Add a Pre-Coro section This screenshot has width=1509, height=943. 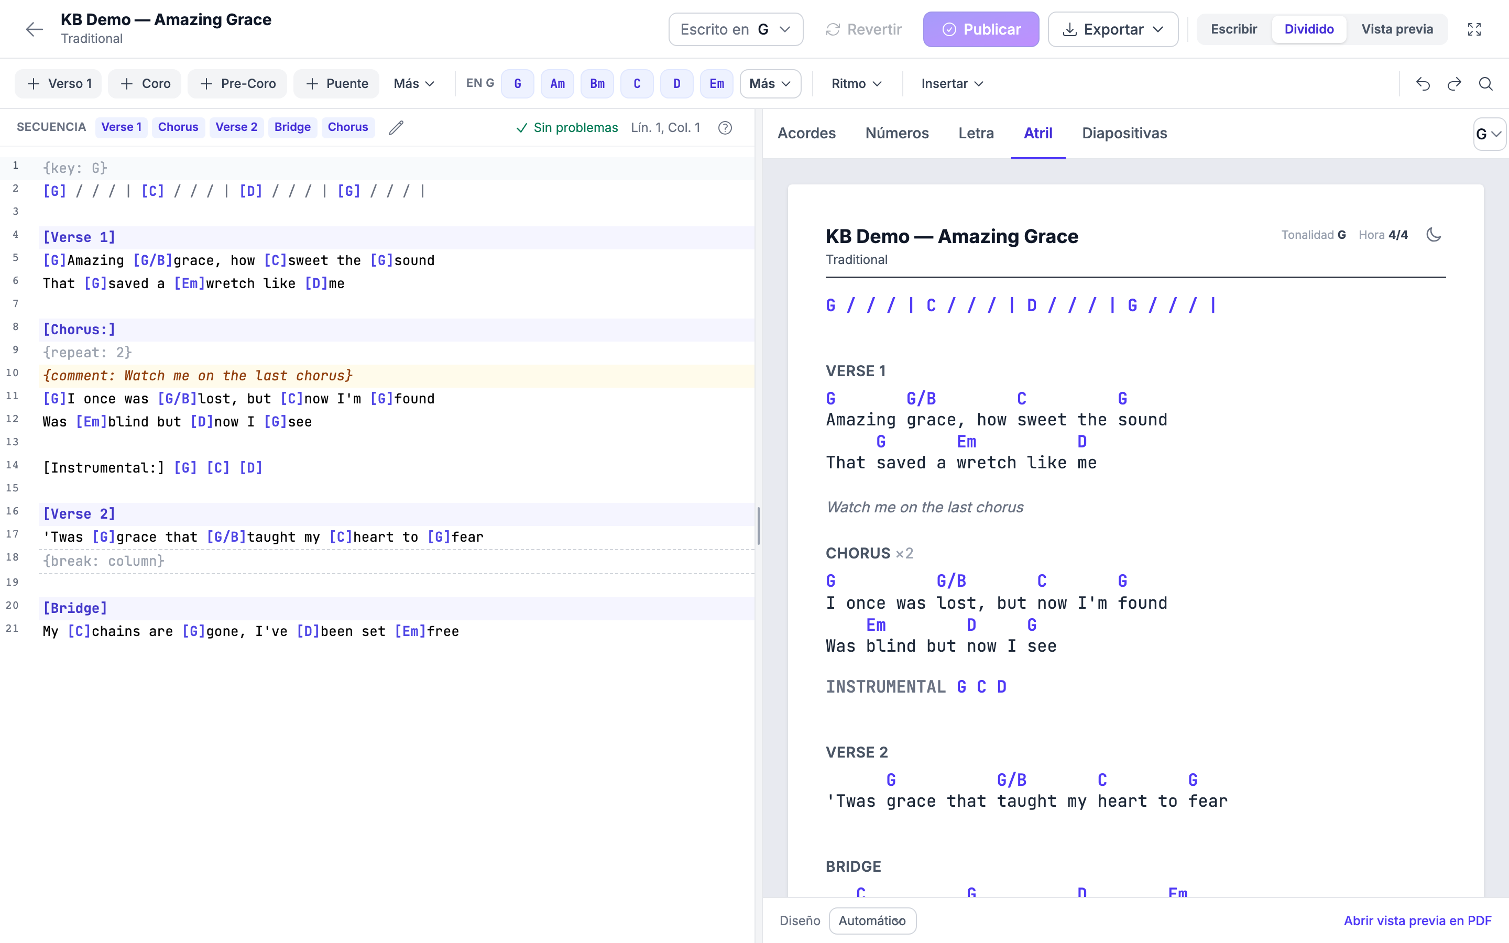tap(237, 84)
